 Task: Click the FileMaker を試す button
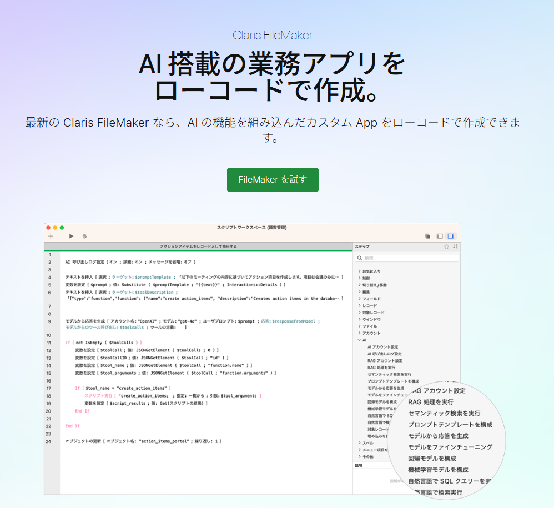click(273, 180)
